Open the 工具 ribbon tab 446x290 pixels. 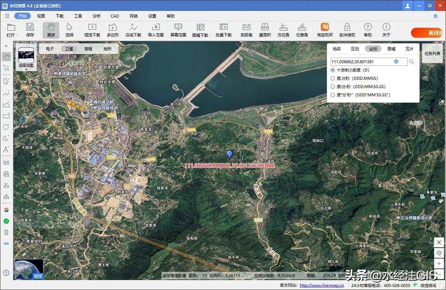coord(78,16)
